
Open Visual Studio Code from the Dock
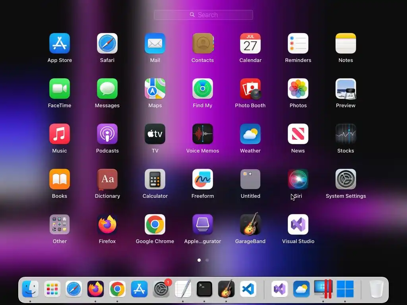248,289
